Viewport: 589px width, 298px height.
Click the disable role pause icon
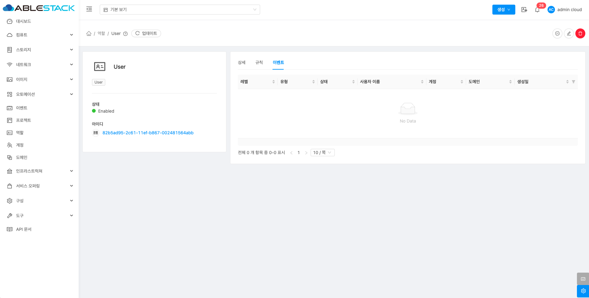(x=557, y=33)
